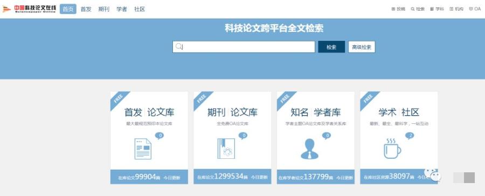Screen dimensions: 485x196
Task: Click 今日更新 in the 首发论文库 card footer
Action: 172,178
